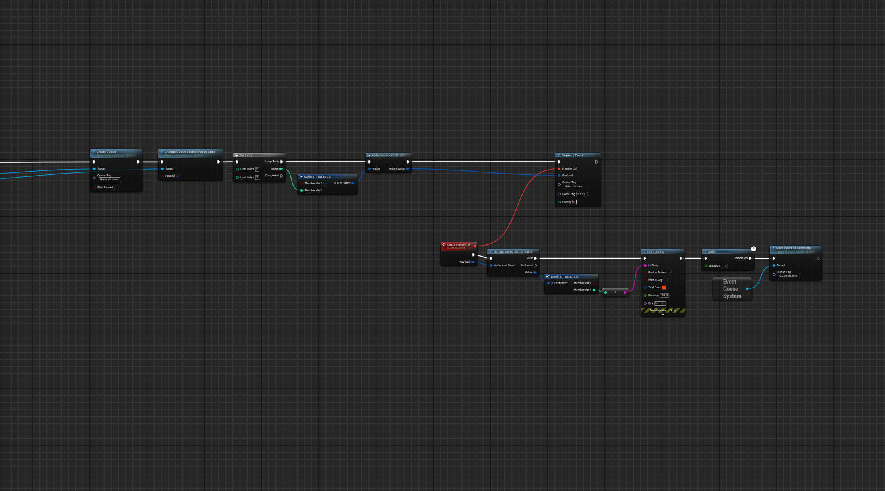Viewport: 885px width, 491px height.
Task: Click Get Instanced Struct Value's Value pin
Action: tap(535, 273)
